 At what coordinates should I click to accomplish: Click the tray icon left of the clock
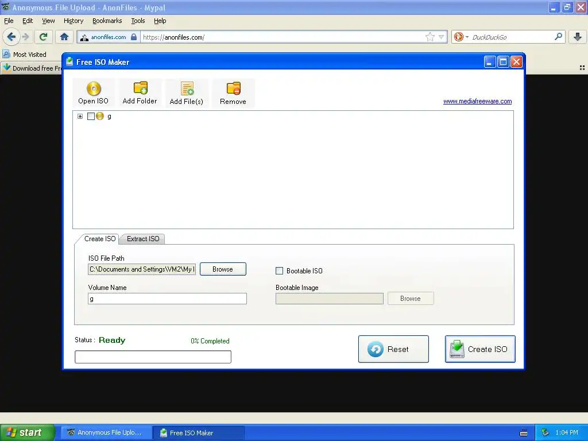coord(545,432)
